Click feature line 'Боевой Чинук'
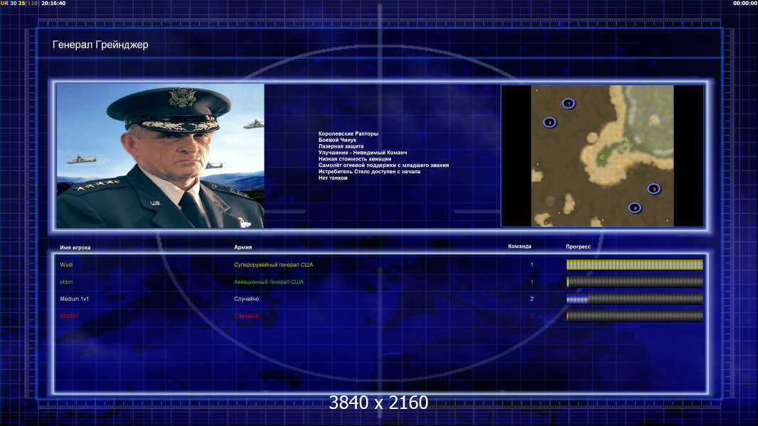The width and height of the screenshot is (758, 426). [337, 140]
